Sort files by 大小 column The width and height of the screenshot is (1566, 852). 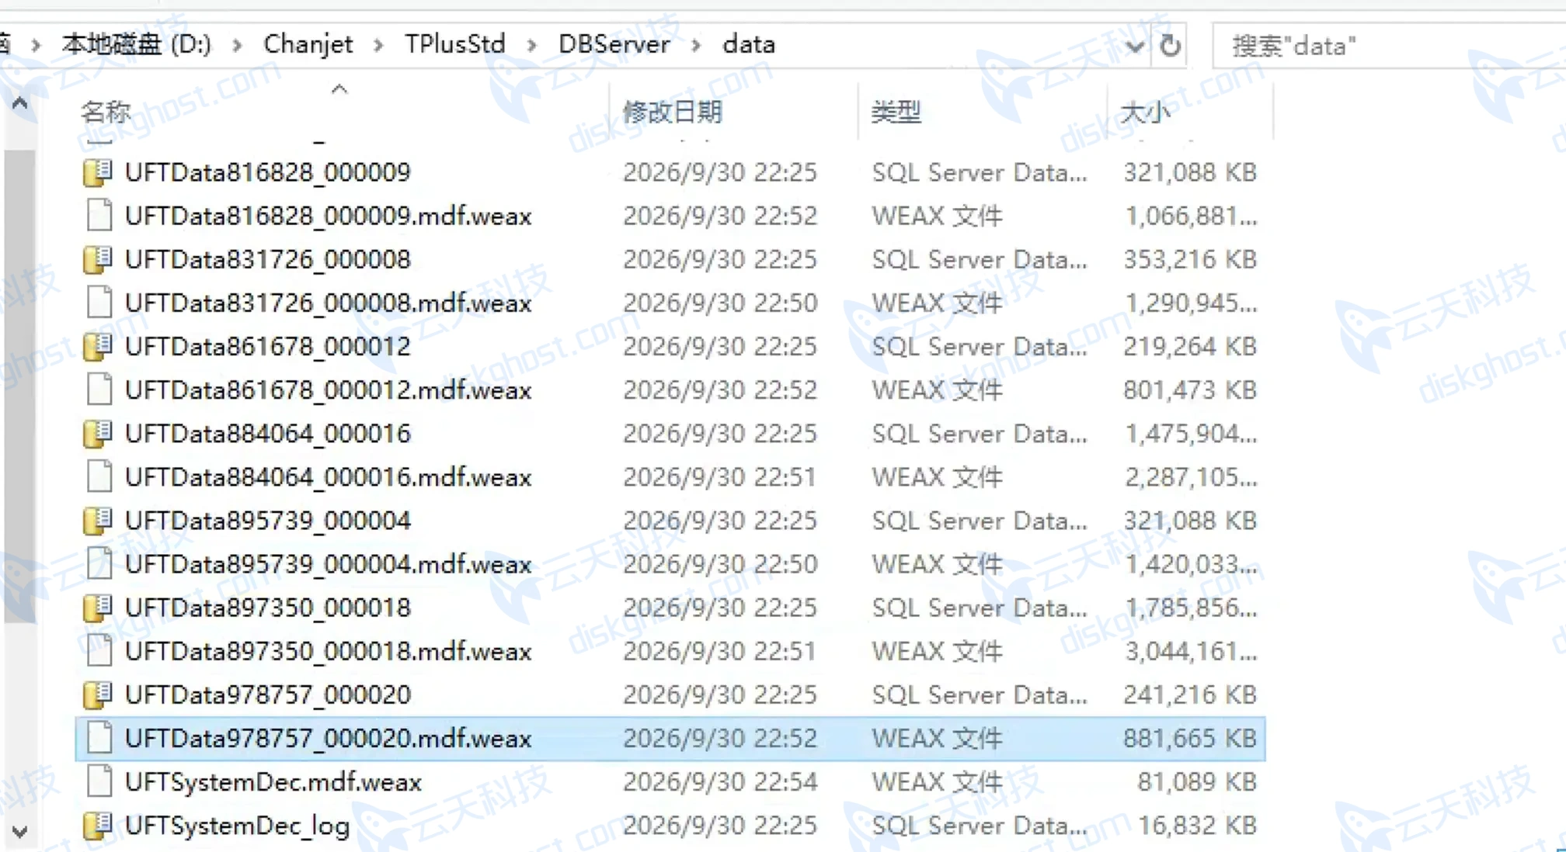tap(1145, 112)
